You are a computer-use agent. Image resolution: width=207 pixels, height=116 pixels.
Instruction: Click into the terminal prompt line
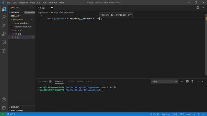(71, 90)
